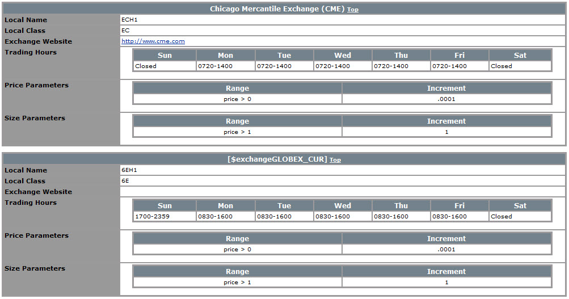Click the CME Exchange Website row label

[x=38, y=41]
